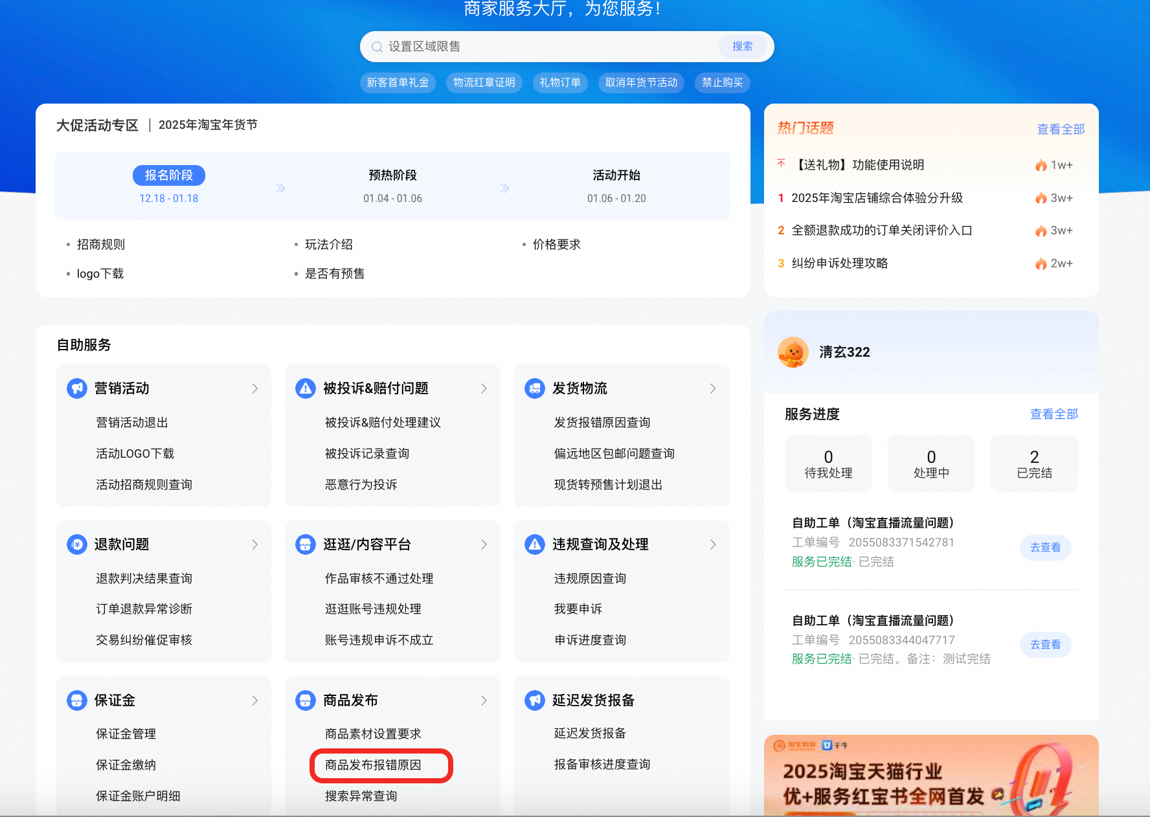Open 被投诉记录查询 item

click(x=367, y=454)
